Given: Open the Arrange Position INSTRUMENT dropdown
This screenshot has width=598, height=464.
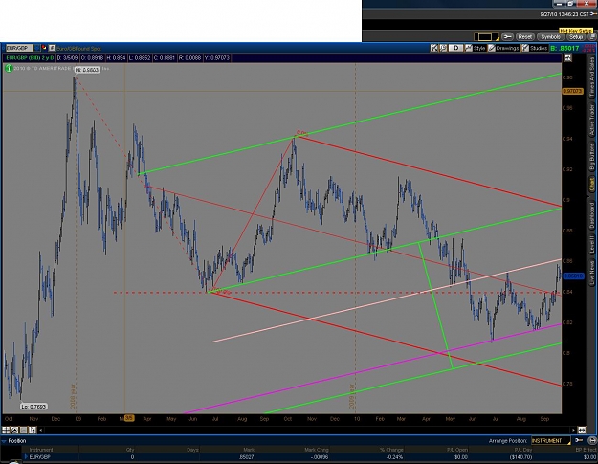Looking at the screenshot, I should [551, 441].
